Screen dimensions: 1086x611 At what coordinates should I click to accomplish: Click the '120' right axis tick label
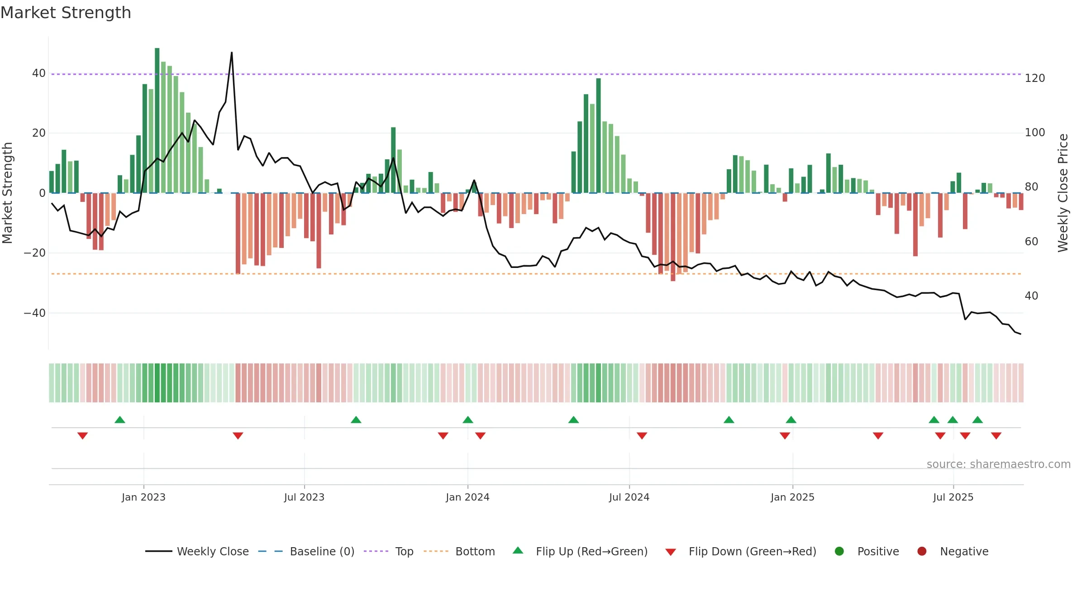click(1035, 78)
